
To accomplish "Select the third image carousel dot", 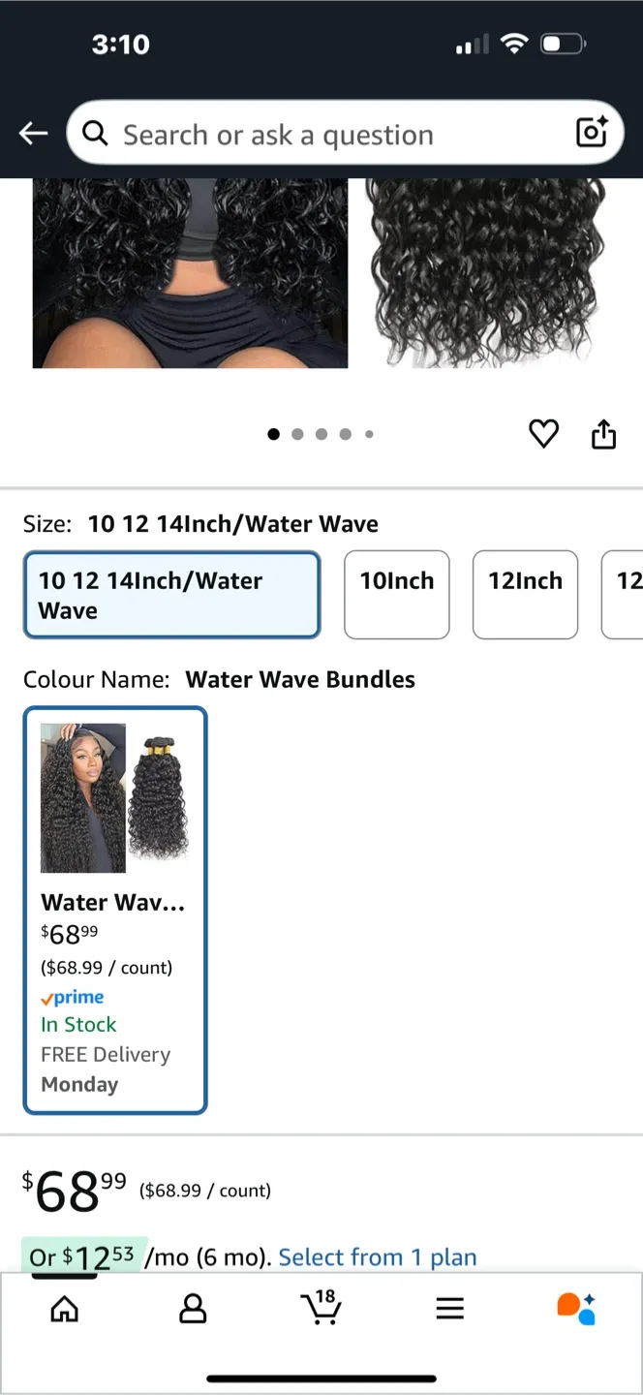I will (x=321, y=434).
